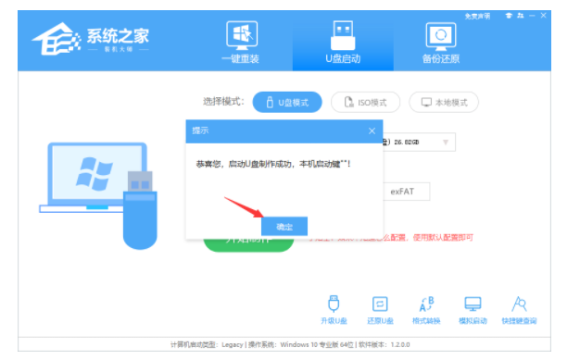
Task: Switch to ISO模式 mode
Action: pyautogui.click(x=365, y=103)
